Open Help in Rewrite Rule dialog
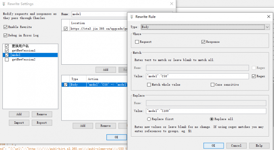This screenshot has width=274, height=150. 259,146
